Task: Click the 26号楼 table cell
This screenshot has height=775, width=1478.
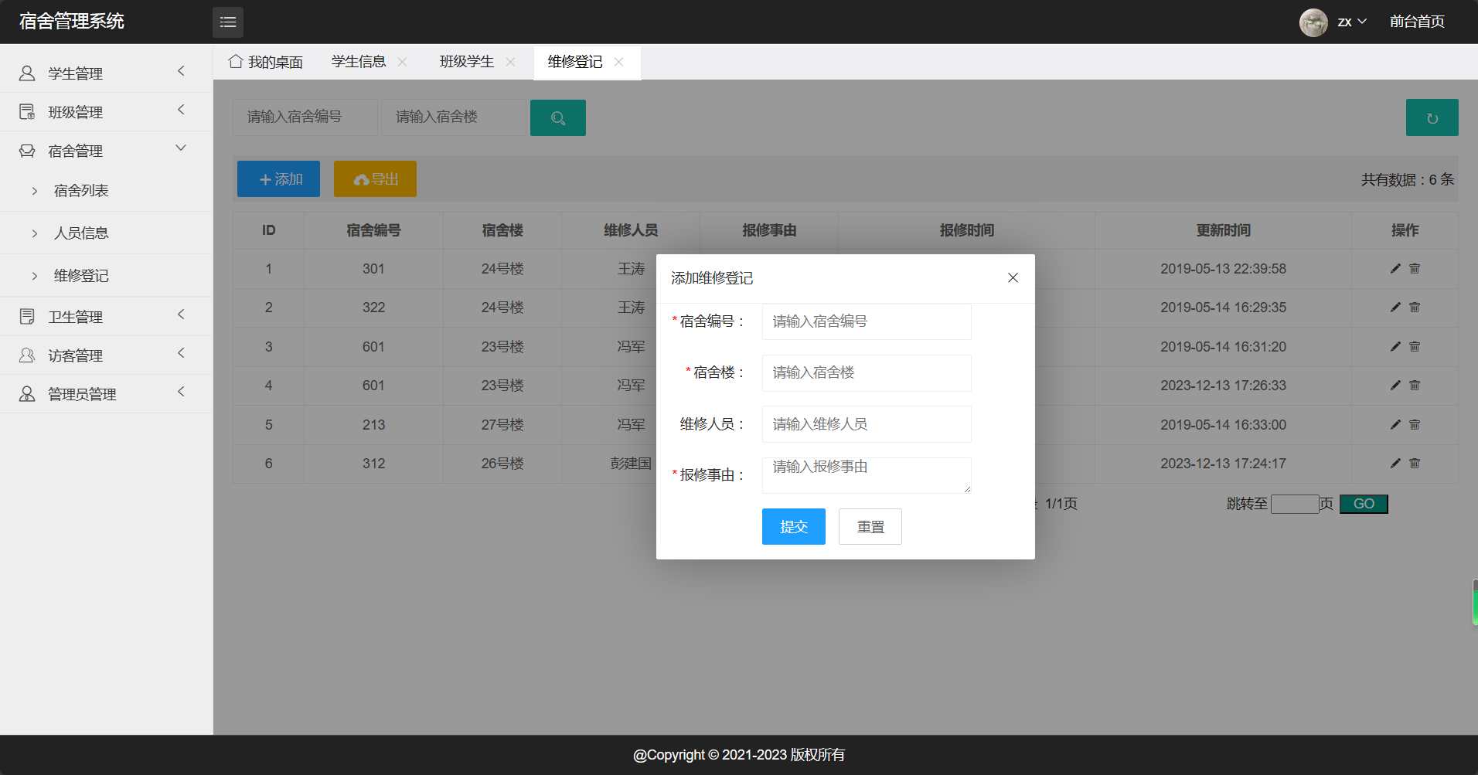Action: tap(502, 464)
